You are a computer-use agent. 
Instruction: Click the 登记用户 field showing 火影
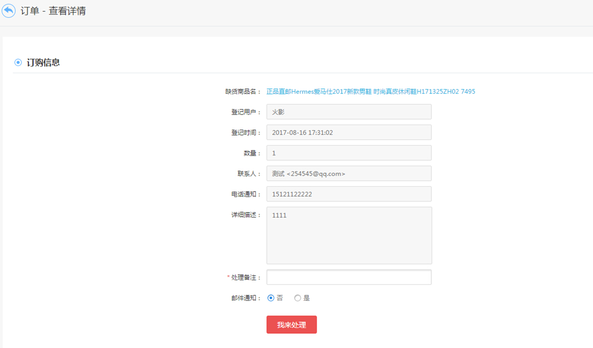(349, 112)
